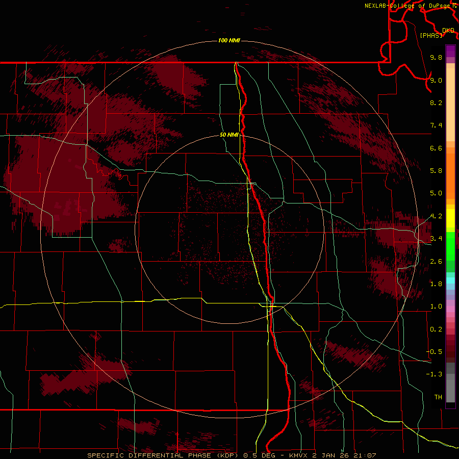Click the DKD label above the legend
This screenshot has width=459, height=459.
click(448, 31)
